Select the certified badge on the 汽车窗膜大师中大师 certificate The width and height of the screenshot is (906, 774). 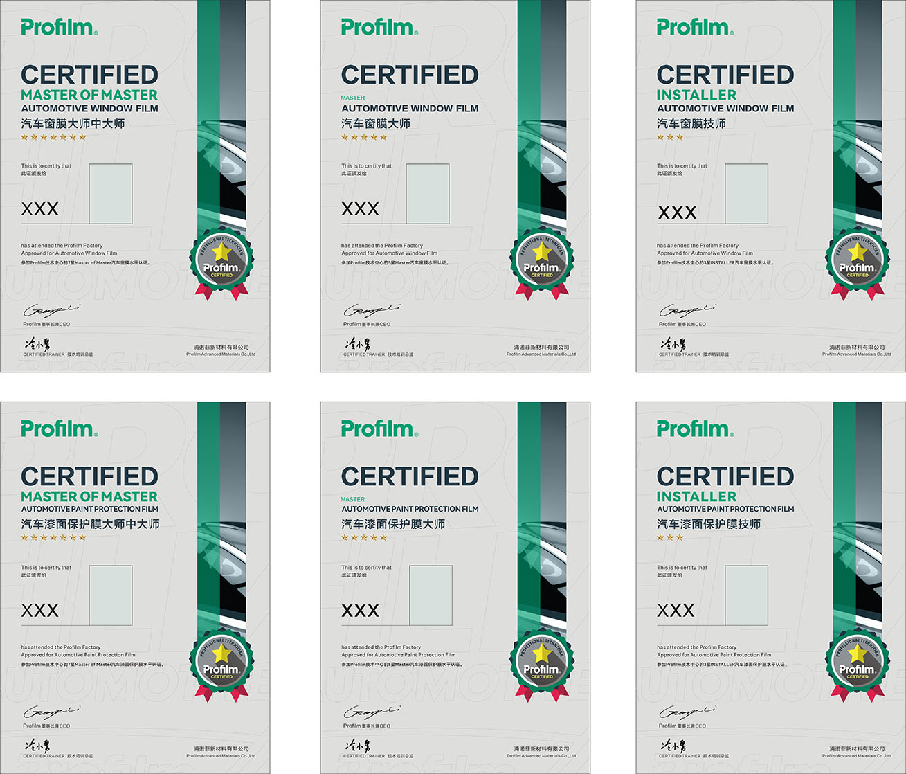221,264
